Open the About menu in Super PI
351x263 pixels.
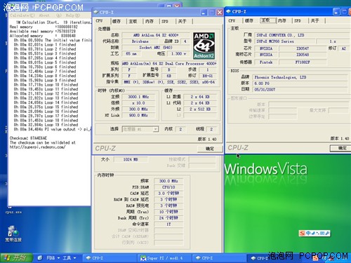44,15
